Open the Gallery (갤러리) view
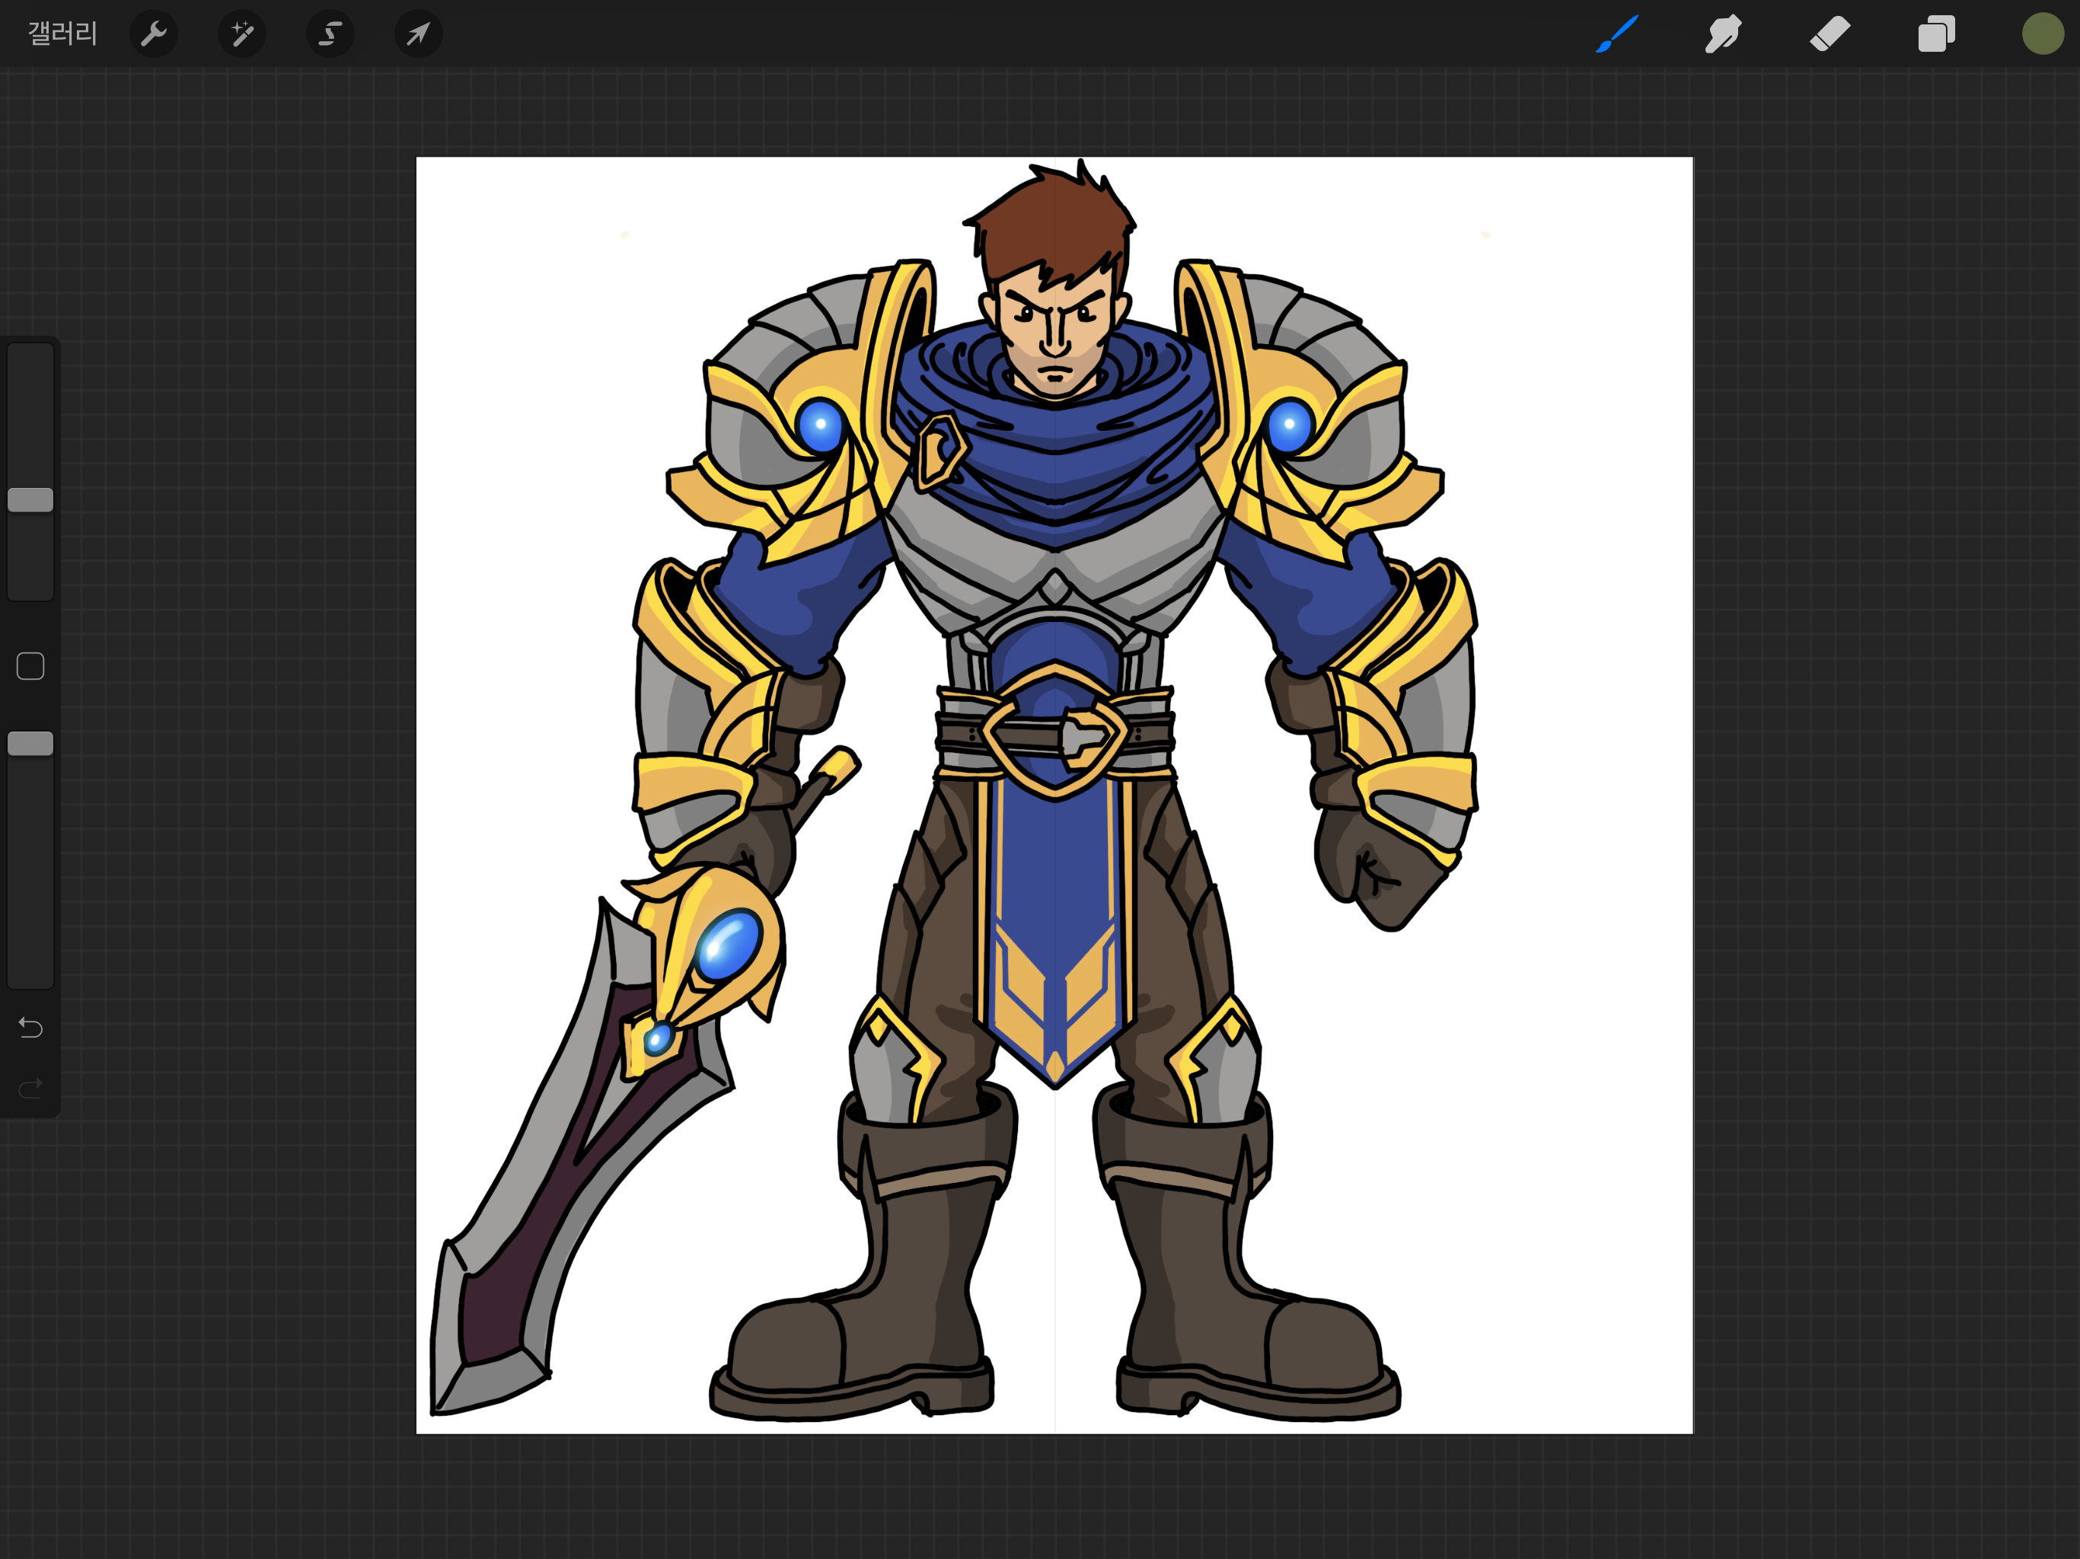2080x1559 pixels. click(x=62, y=33)
